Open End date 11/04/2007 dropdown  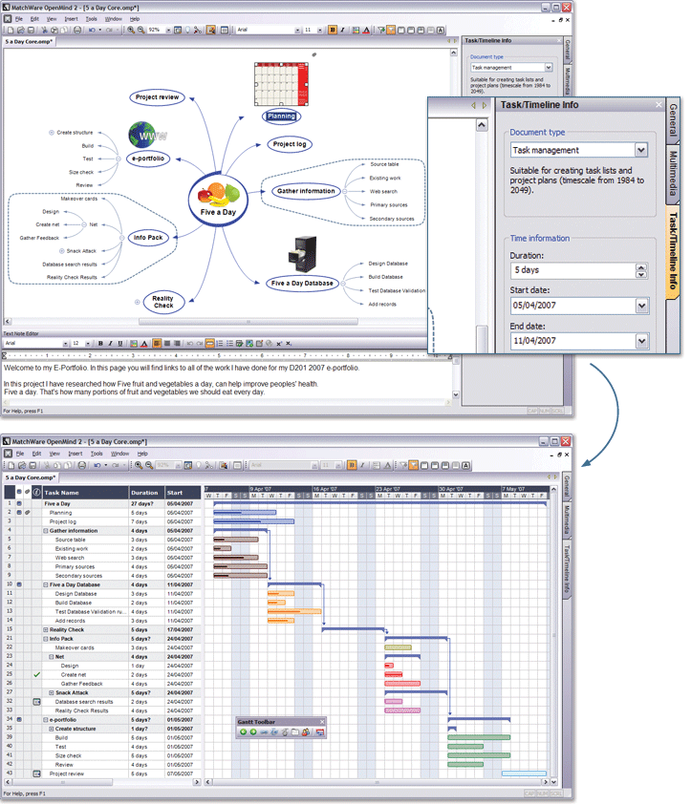pyautogui.click(x=641, y=341)
